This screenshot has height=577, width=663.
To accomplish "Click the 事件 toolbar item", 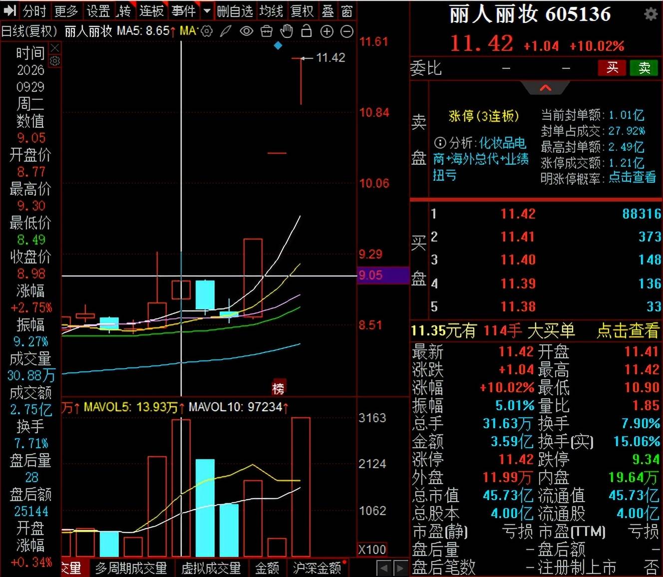I will 183,10.
